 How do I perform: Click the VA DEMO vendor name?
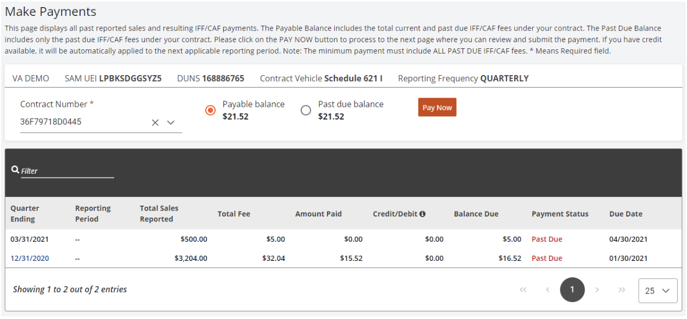click(x=31, y=78)
